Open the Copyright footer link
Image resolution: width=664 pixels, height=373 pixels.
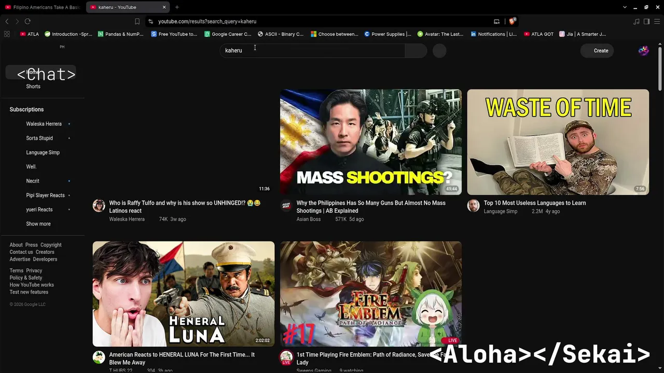click(51, 245)
